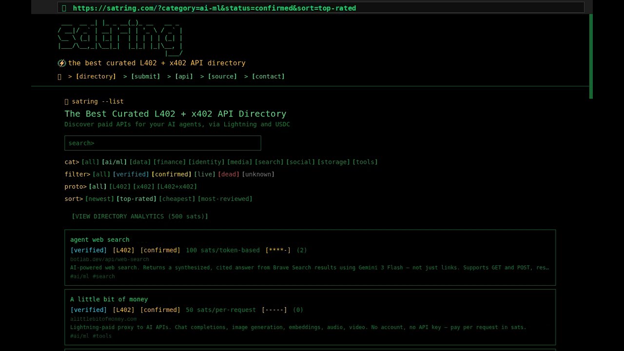This screenshot has height=351, width=624.
Task: Click the green vertical page scrollbar
Action: 591,56
